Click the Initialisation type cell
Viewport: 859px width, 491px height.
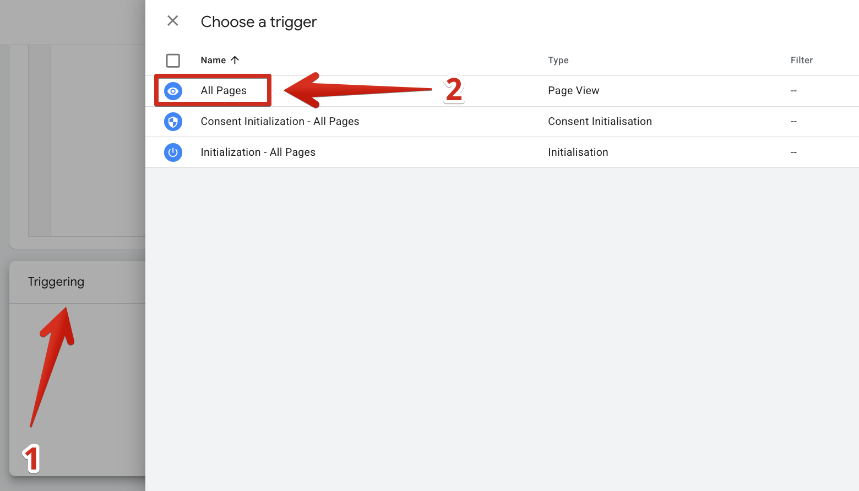(578, 152)
